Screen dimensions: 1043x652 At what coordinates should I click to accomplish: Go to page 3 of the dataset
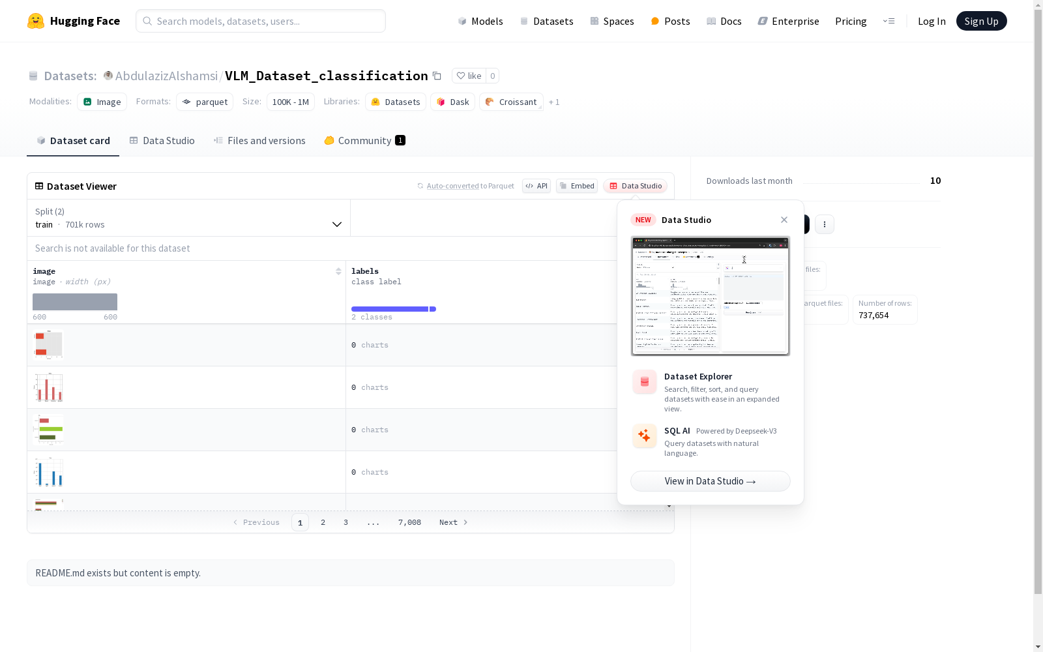coord(345,522)
